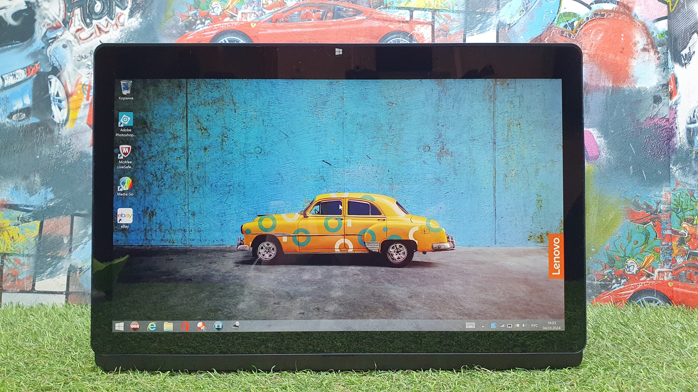Screen dimensions: 698x392
Task: Open the speaker volume control
Action: click(524, 326)
